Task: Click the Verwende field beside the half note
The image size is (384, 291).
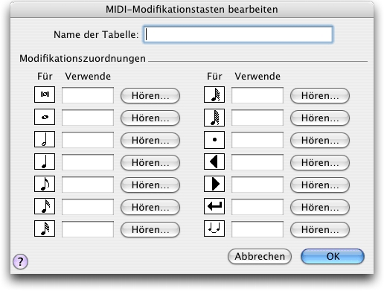Action: point(88,140)
